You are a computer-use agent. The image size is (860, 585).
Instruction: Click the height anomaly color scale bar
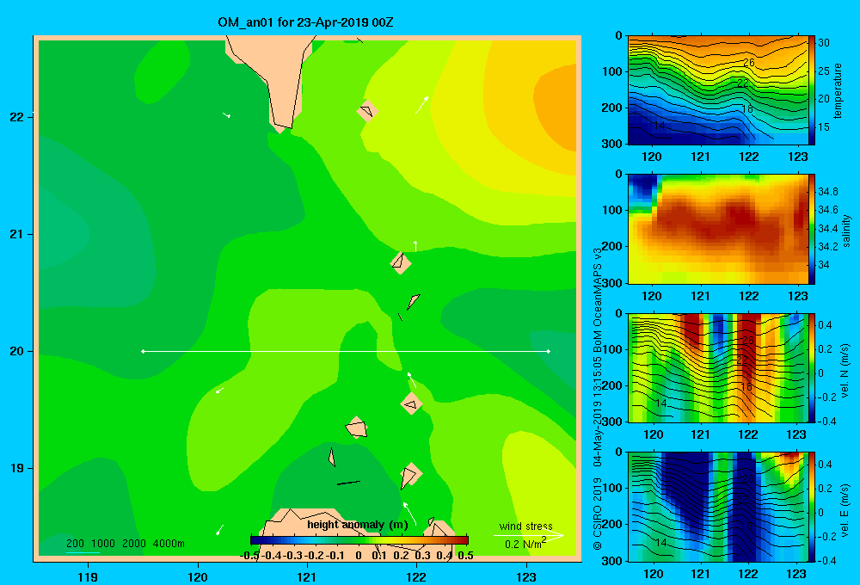click(x=359, y=540)
